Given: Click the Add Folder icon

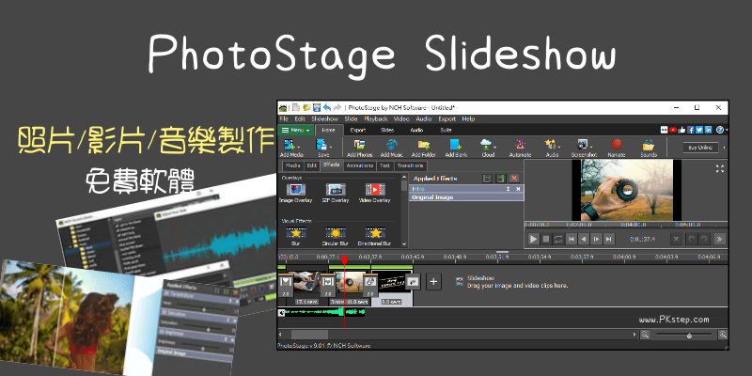Looking at the screenshot, I should 423,145.
